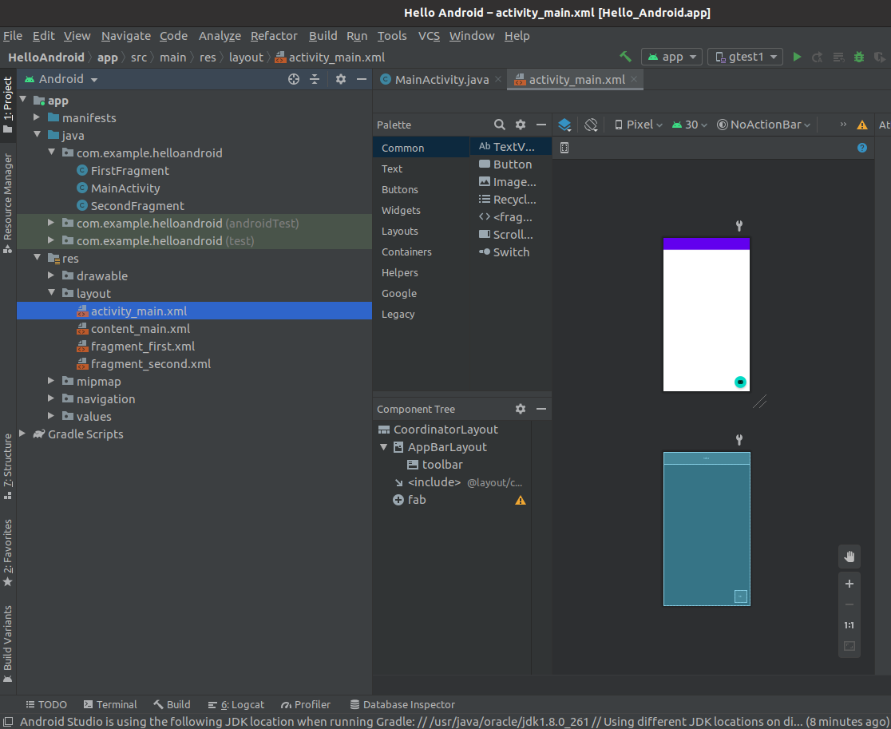Open the Terminal tool window

110,704
